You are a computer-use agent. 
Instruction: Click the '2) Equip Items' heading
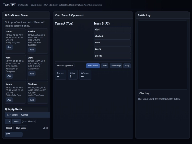pos(14,110)
